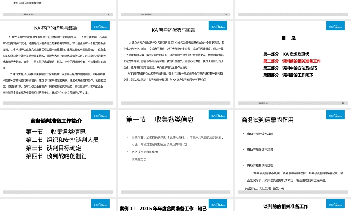Click 第一部分 KA 卖场及现状 in the contents
This screenshot has height=211, width=351.
(286, 54)
